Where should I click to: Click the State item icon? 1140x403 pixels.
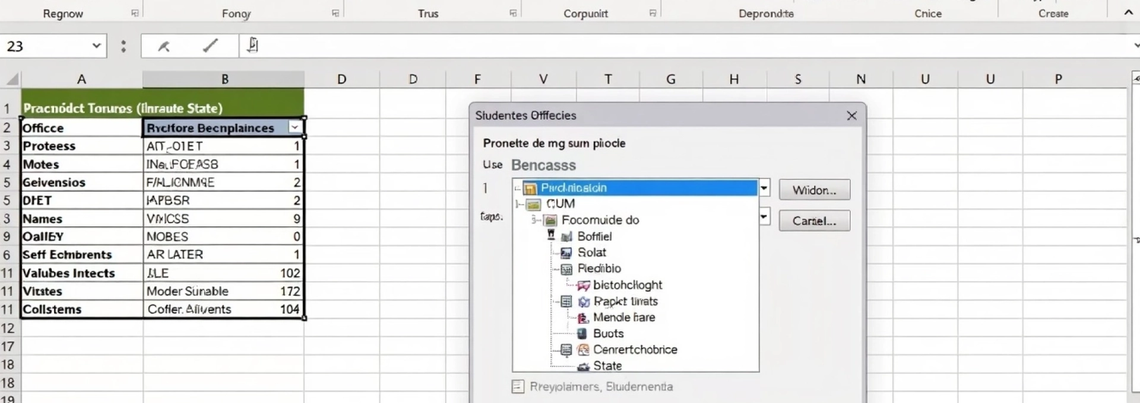click(x=584, y=367)
